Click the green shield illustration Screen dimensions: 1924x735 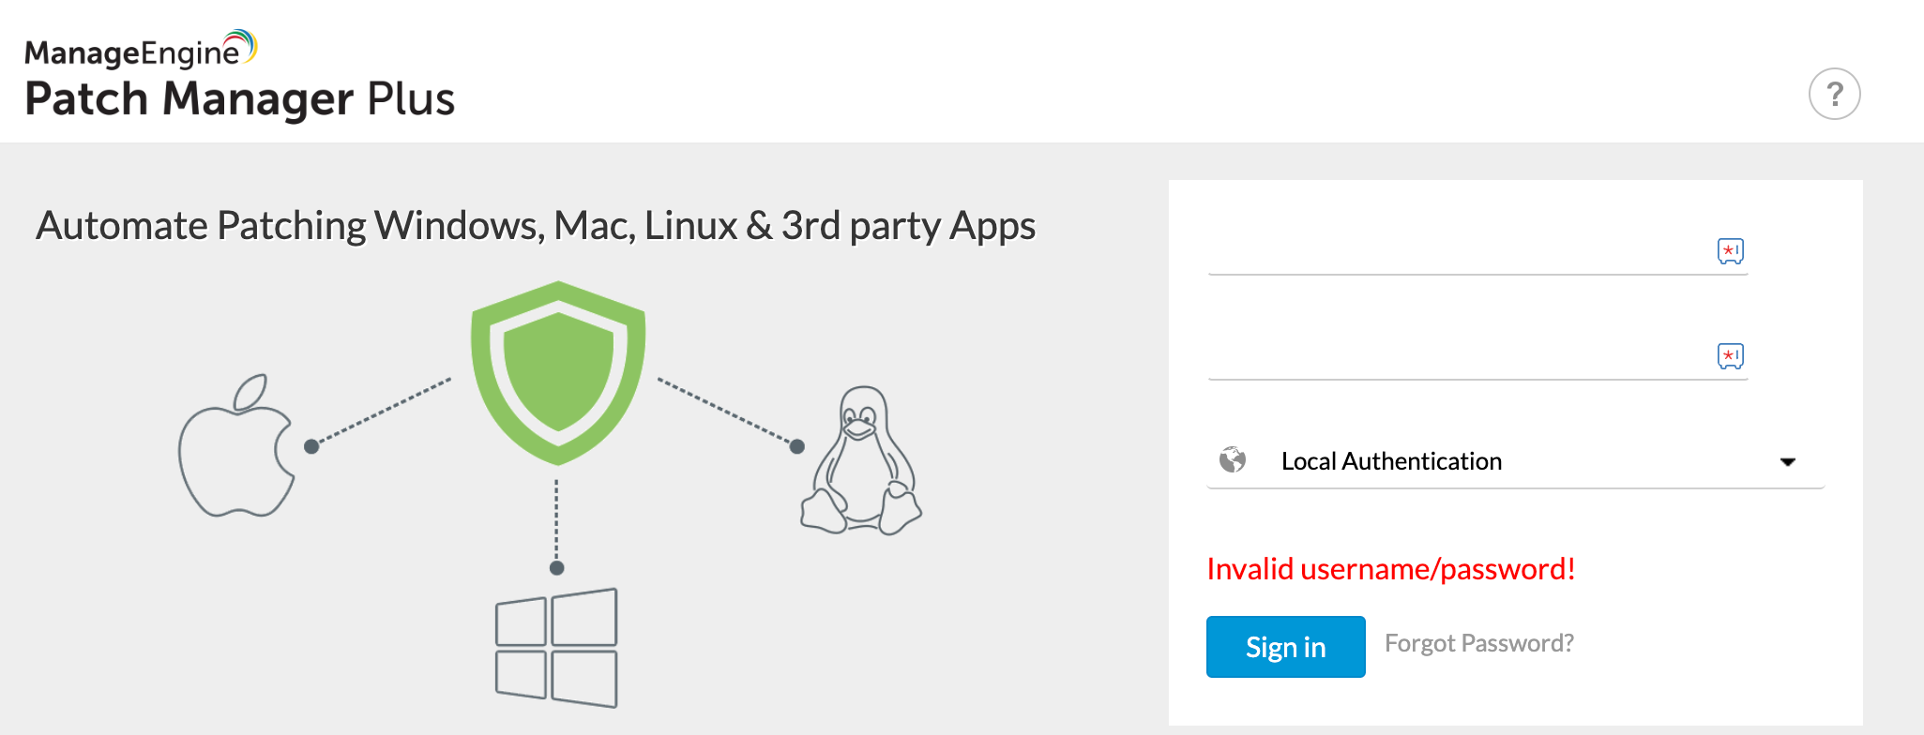click(x=558, y=372)
